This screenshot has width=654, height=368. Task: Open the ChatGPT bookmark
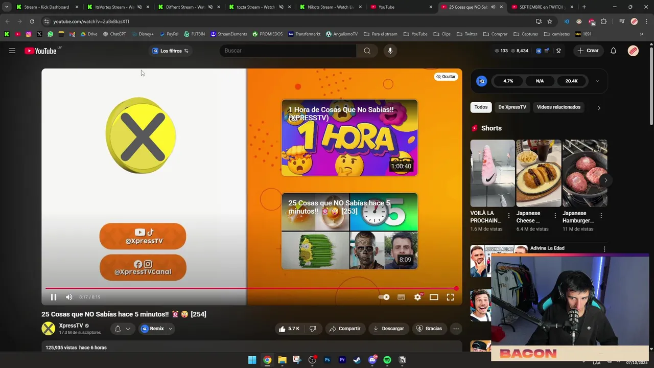[x=114, y=34]
